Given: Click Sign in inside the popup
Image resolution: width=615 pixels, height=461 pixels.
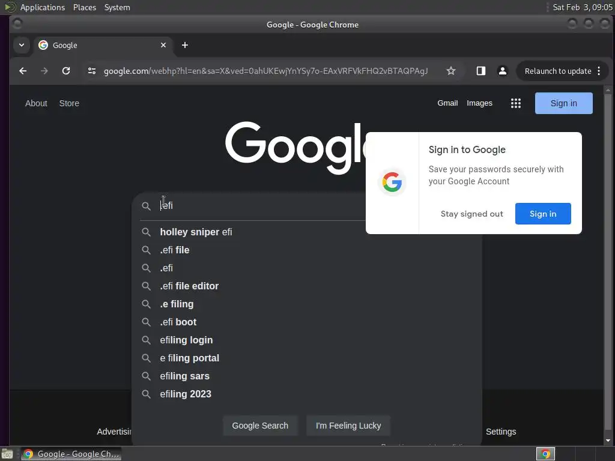Looking at the screenshot, I should pos(543,214).
